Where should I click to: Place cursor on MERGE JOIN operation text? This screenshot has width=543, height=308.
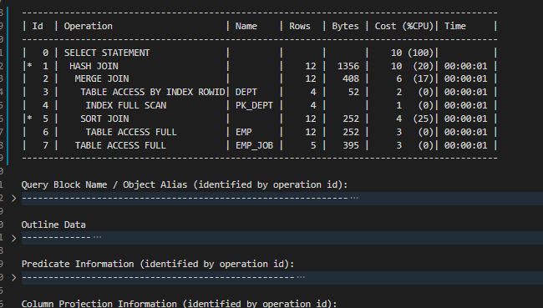102,79
